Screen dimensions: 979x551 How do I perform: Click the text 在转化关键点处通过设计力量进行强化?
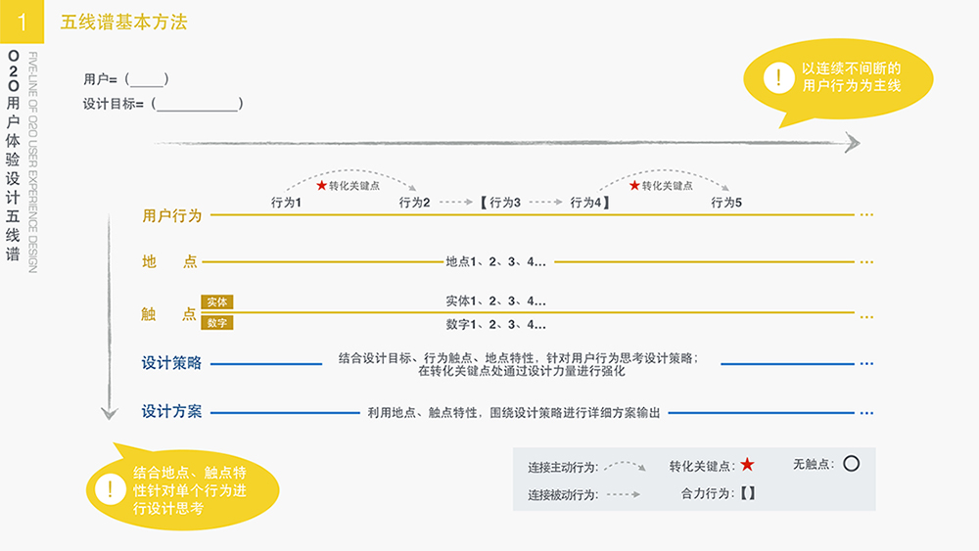click(522, 371)
